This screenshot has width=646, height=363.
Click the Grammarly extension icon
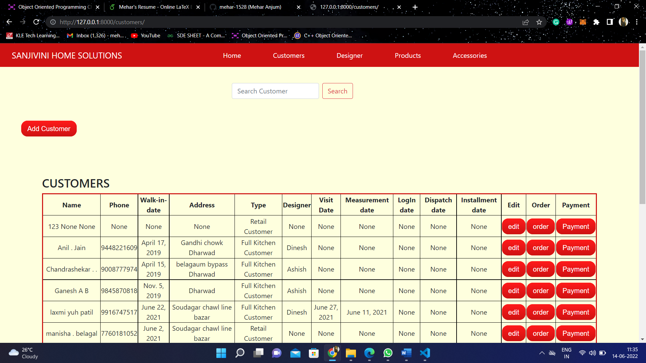coord(556,22)
